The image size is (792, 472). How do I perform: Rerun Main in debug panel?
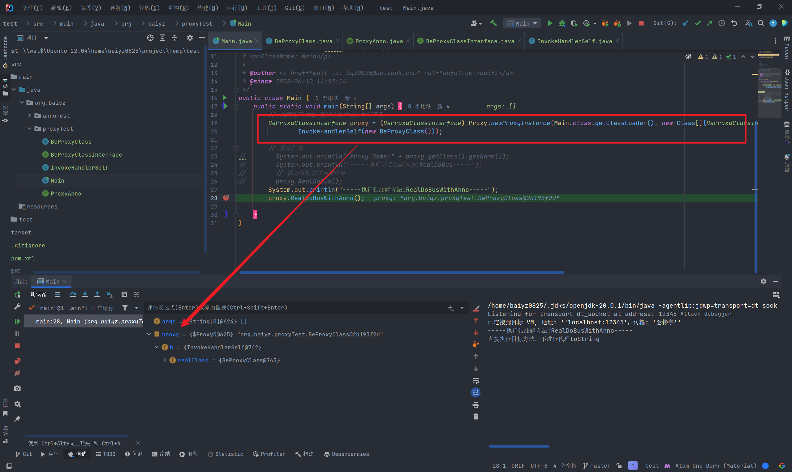coord(18,294)
